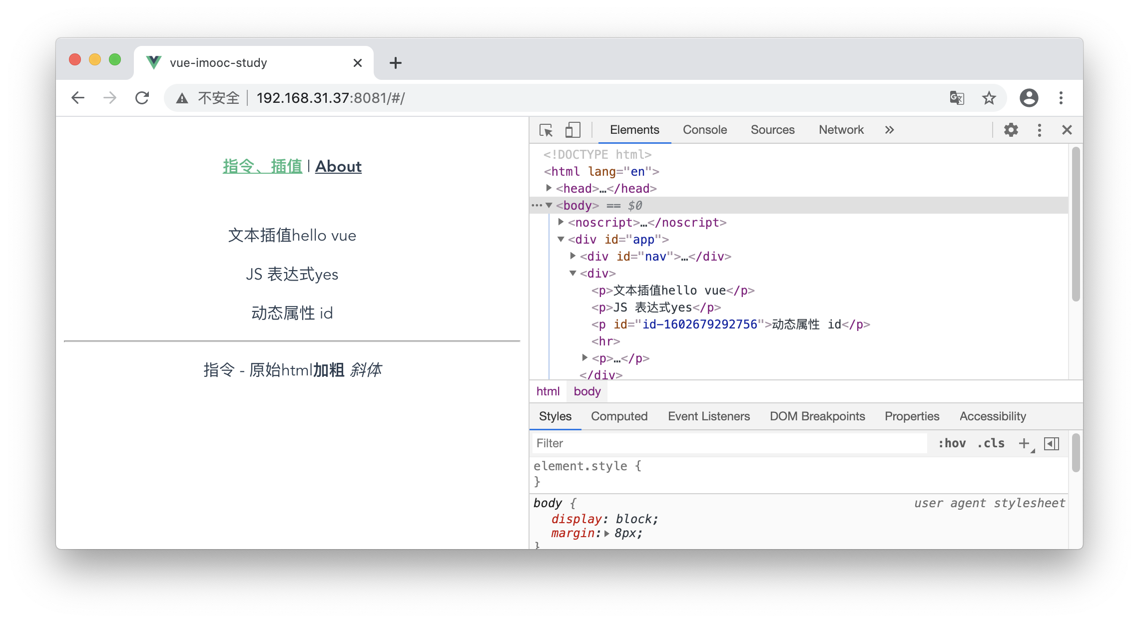The width and height of the screenshot is (1139, 623).
Task: Click the Elements panel vertical scrollbar
Action: [1076, 225]
